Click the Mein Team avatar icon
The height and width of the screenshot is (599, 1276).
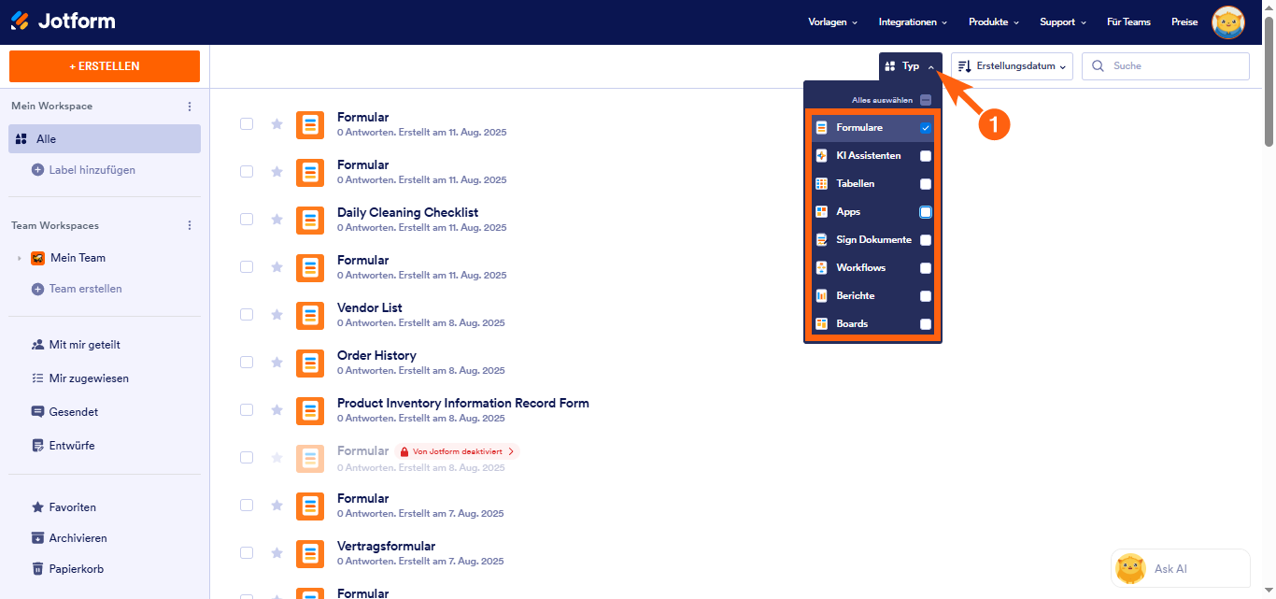pos(38,258)
